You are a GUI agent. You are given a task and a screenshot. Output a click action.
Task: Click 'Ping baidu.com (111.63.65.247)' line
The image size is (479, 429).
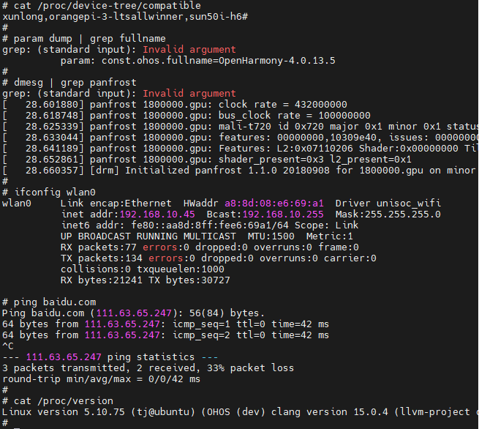[x=133, y=313]
